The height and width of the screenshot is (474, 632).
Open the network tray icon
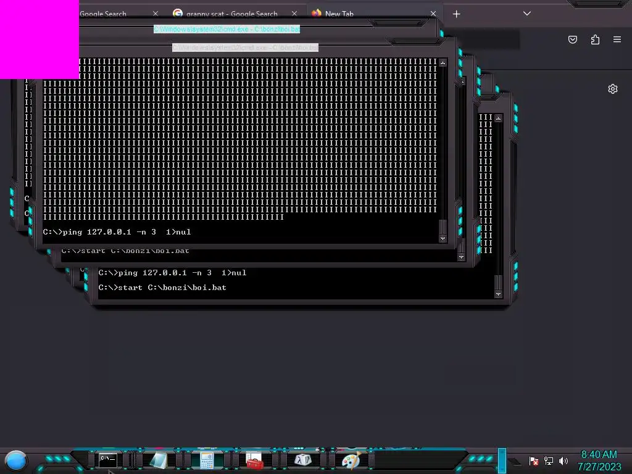point(549,460)
